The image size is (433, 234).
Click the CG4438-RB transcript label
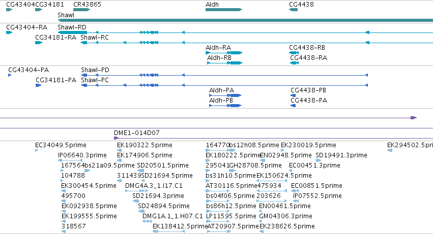point(307,48)
